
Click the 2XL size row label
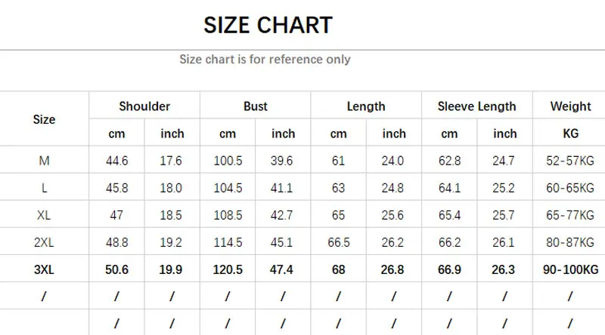click(x=44, y=242)
